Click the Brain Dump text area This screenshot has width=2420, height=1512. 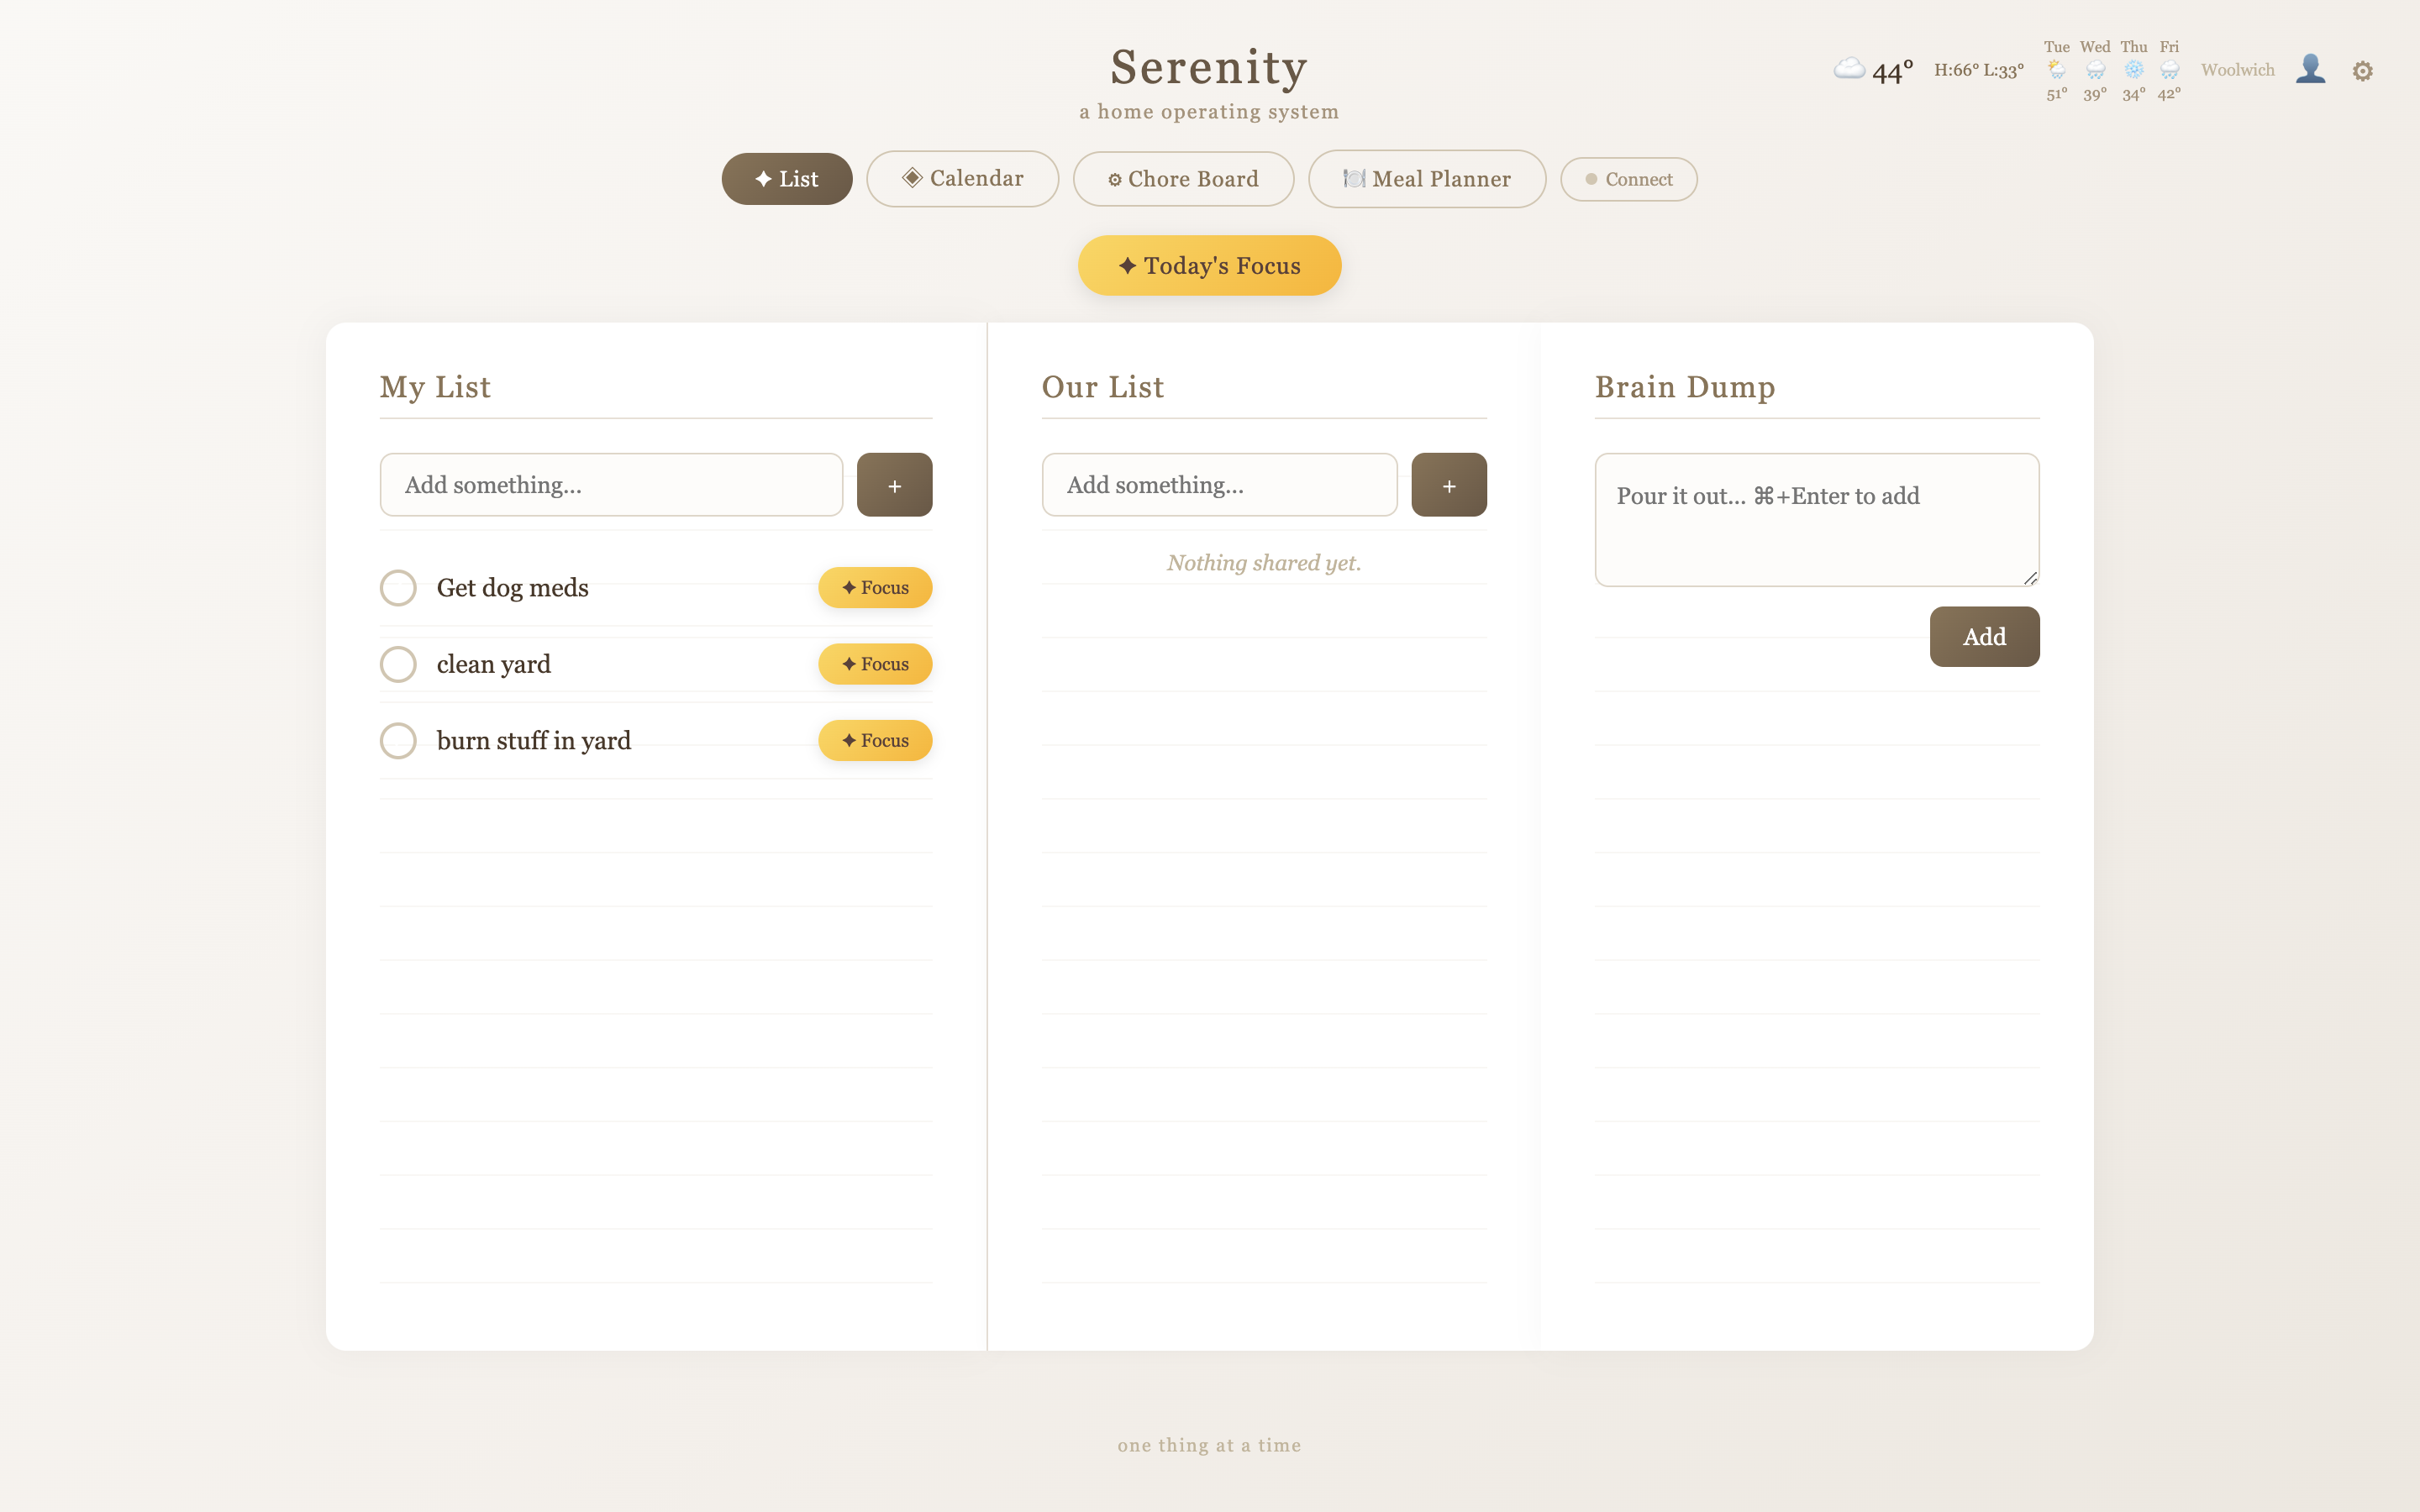click(x=1816, y=520)
